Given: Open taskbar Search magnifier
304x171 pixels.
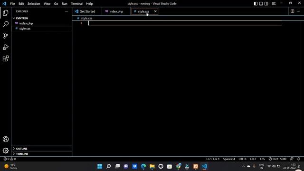Looking at the screenshot, I should 109,166.
